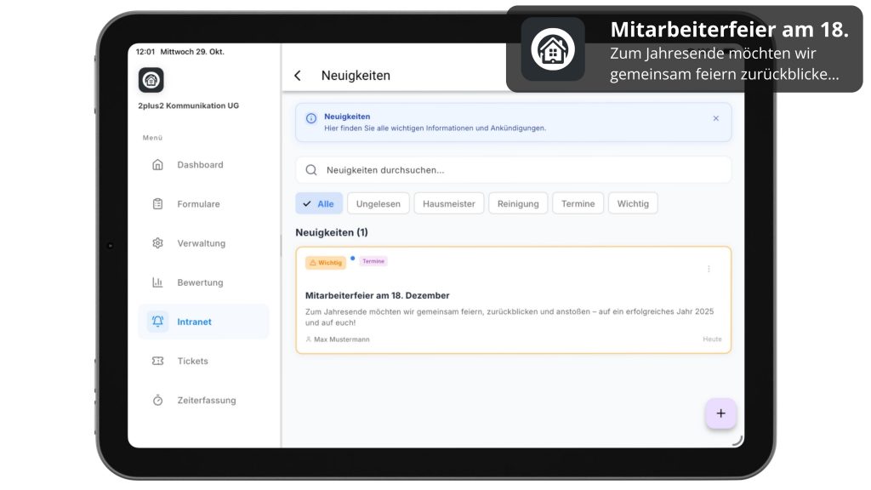
Task: Go back using the arrow beside Neuigkeiten
Action: pos(298,76)
